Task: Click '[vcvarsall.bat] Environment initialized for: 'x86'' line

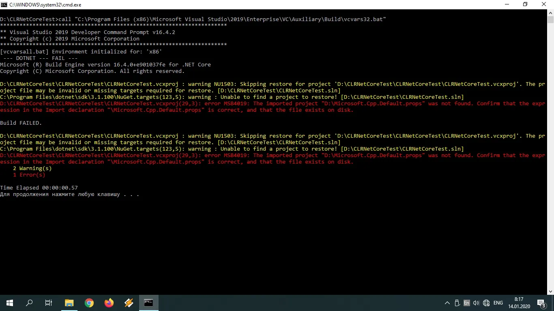Action: point(81,52)
